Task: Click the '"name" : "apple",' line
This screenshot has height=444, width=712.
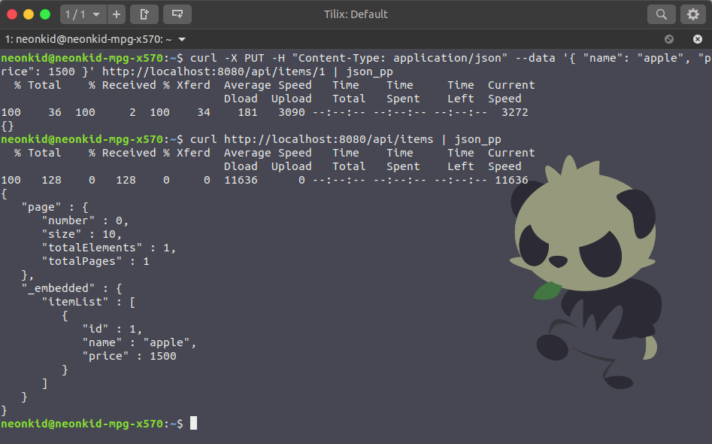Action: pyautogui.click(x=139, y=342)
